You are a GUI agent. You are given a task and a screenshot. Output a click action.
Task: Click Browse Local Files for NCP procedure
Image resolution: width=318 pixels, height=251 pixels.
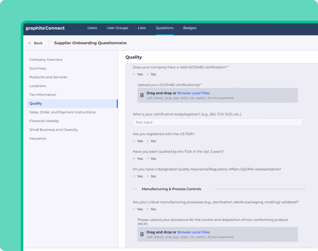[x=193, y=232]
